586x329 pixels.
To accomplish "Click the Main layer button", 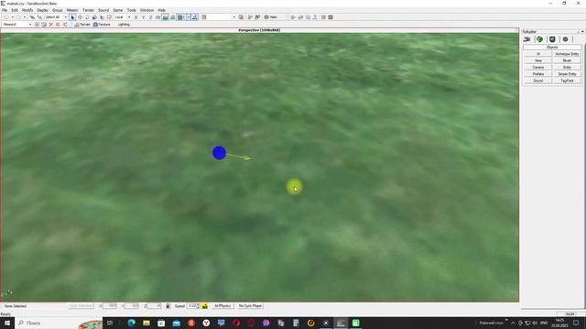I will click(272, 17).
